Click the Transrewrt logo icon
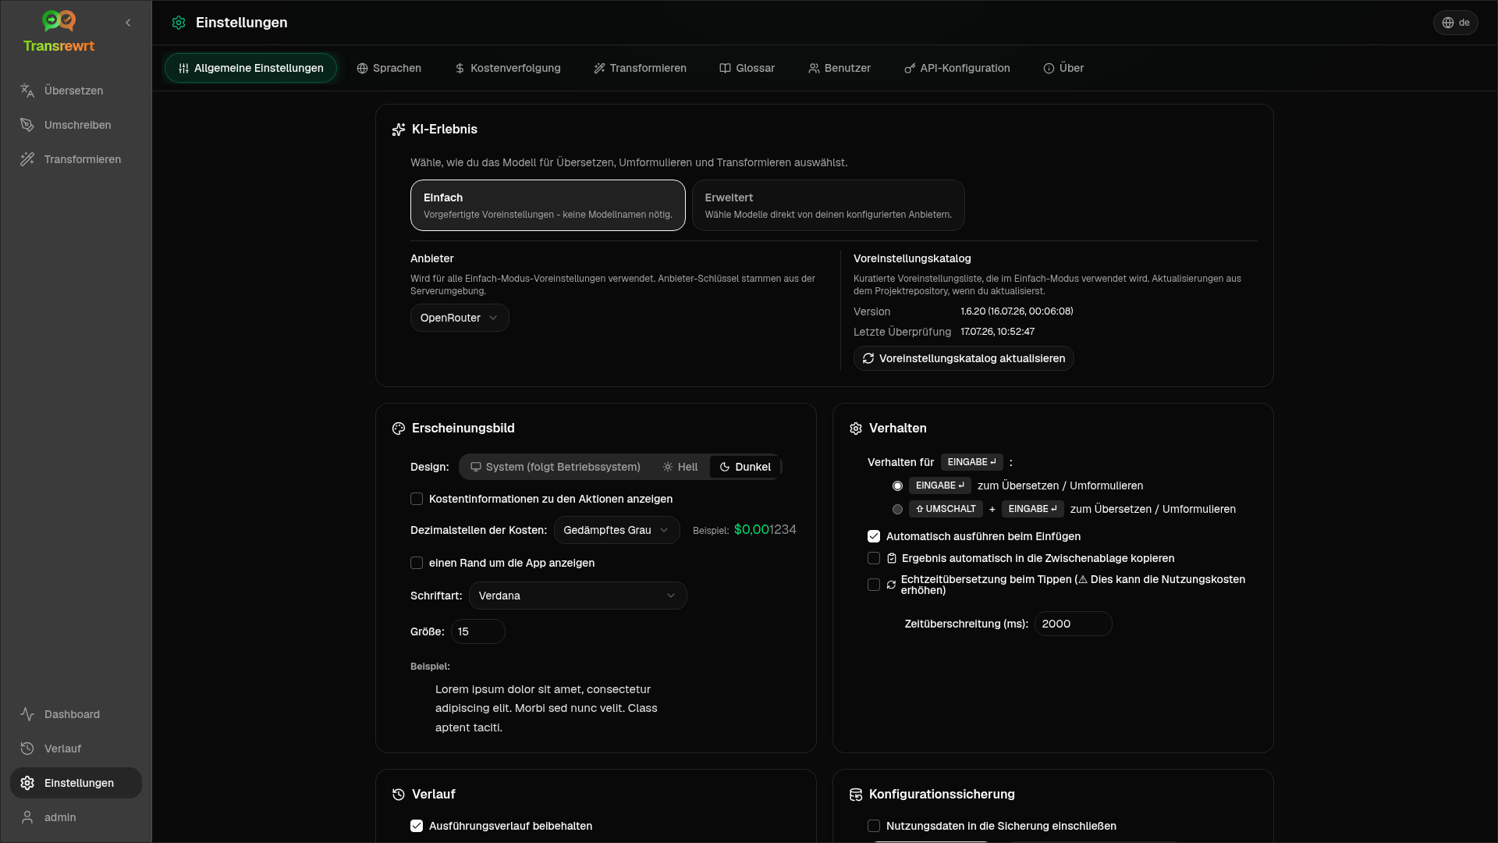 click(x=59, y=21)
